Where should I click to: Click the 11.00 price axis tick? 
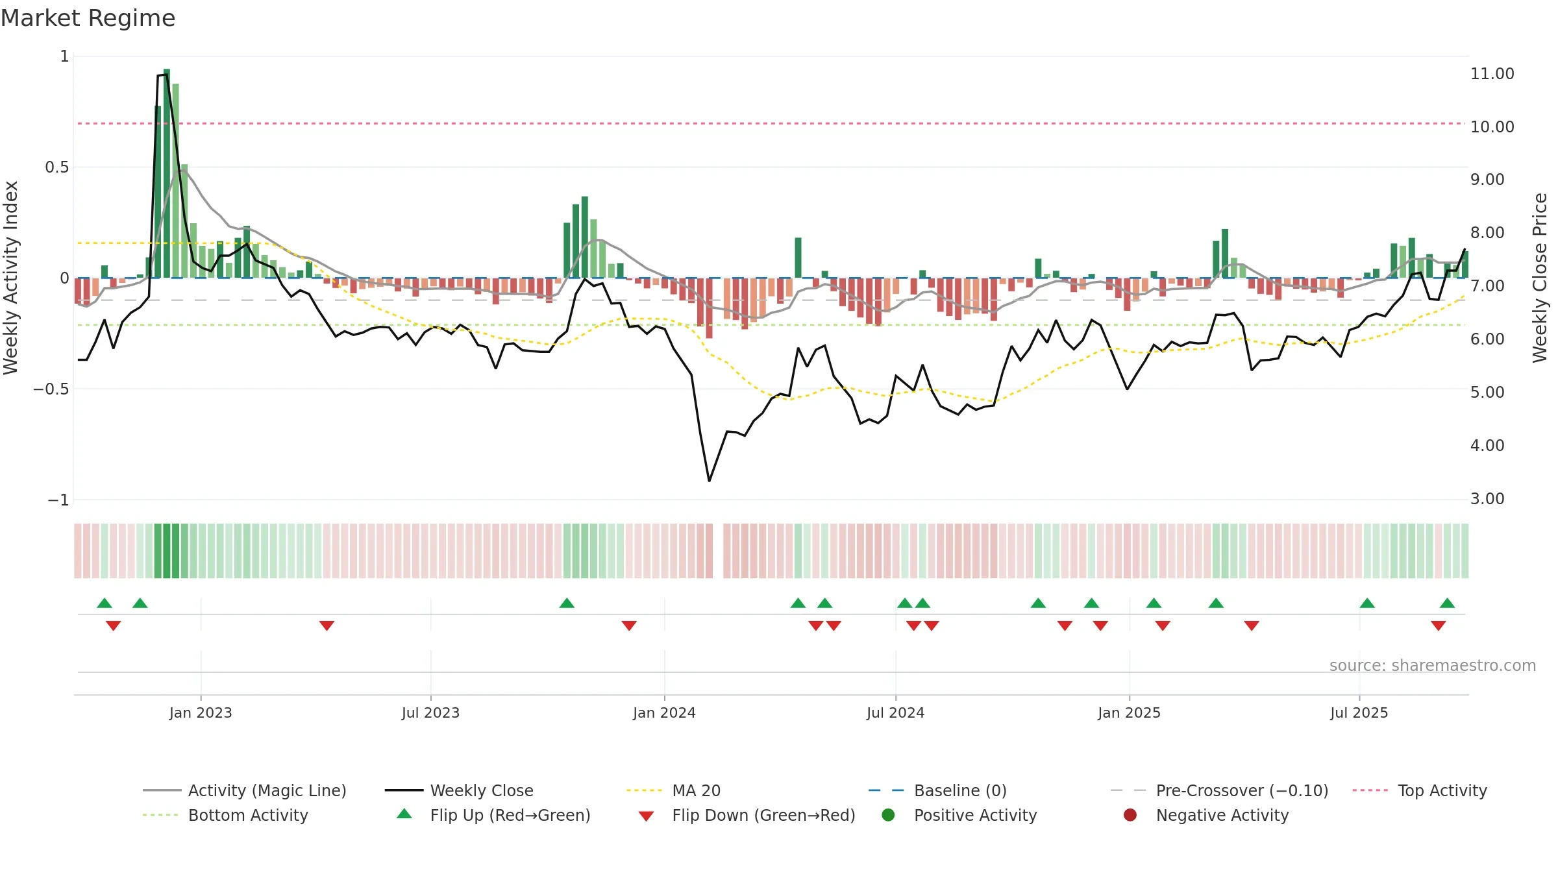(1492, 74)
